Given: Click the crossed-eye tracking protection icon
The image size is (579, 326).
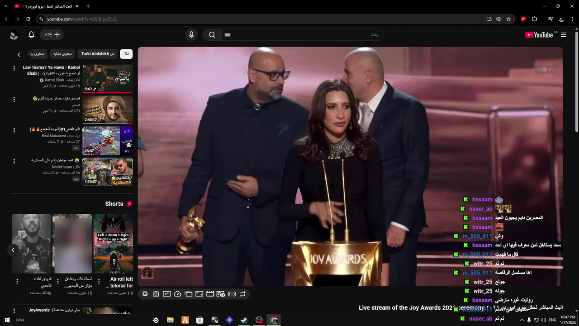Looking at the screenshot, I should click(x=498, y=19).
